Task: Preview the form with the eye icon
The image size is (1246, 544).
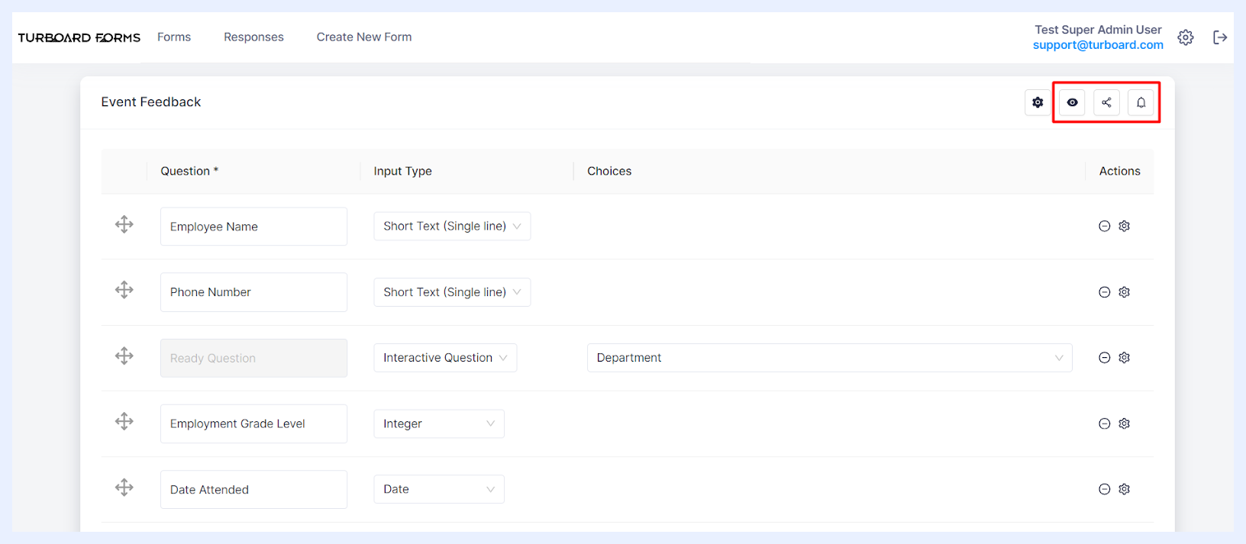Action: pyautogui.click(x=1072, y=102)
